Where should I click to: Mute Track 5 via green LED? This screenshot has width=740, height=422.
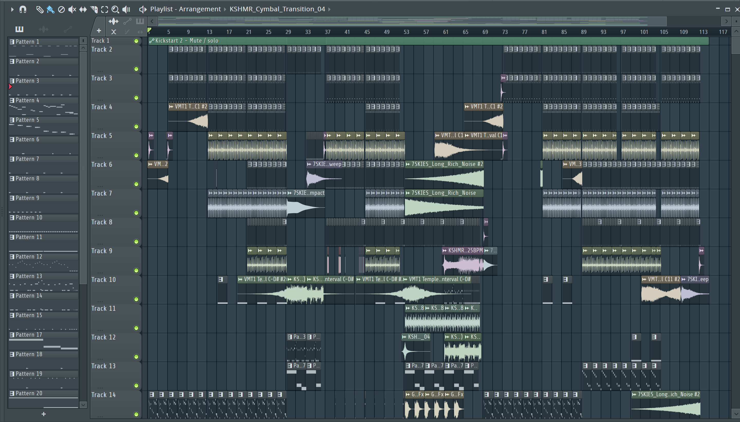(136, 155)
